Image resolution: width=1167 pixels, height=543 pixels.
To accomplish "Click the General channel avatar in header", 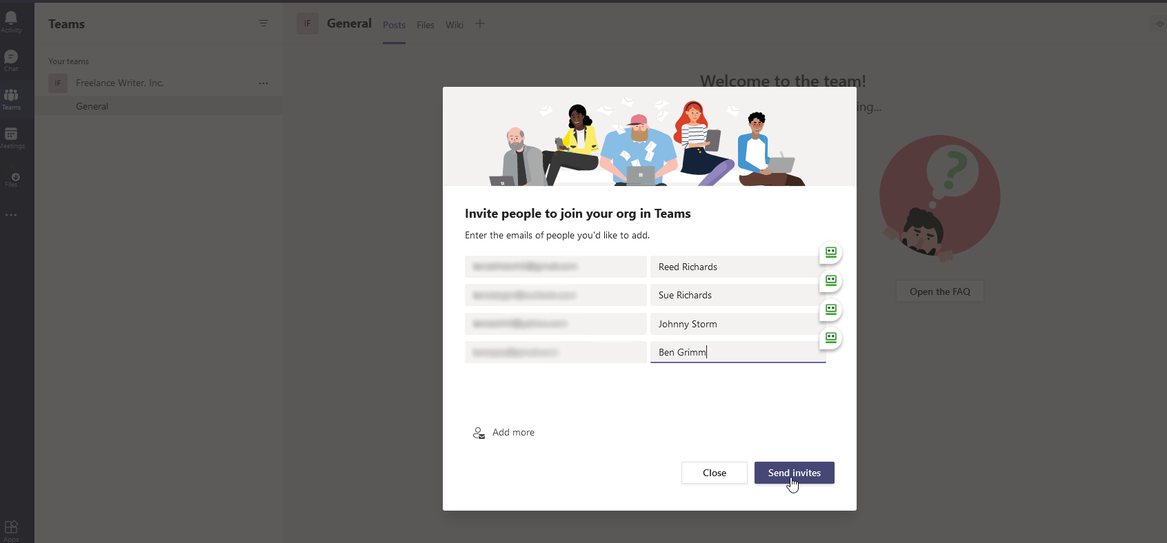I will [x=308, y=23].
